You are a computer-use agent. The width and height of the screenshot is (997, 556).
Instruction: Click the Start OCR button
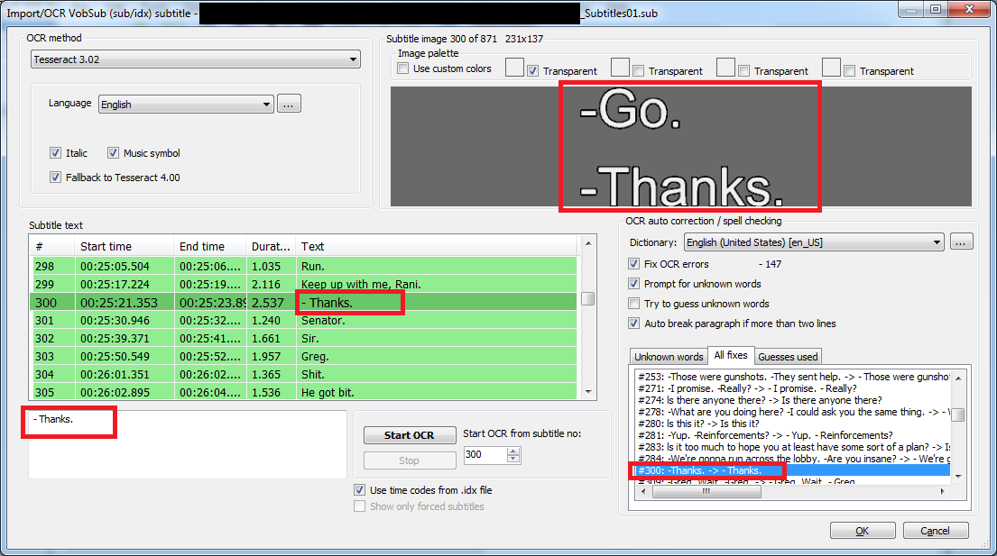tap(410, 434)
